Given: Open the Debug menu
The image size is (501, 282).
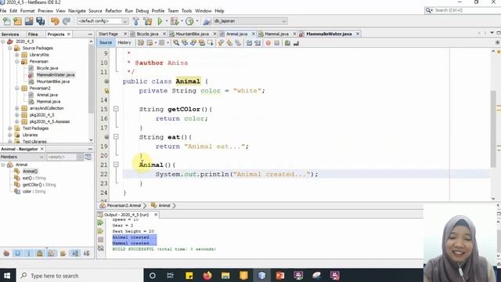Looking at the screenshot, I should pyautogui.click(x=142, y=11).
